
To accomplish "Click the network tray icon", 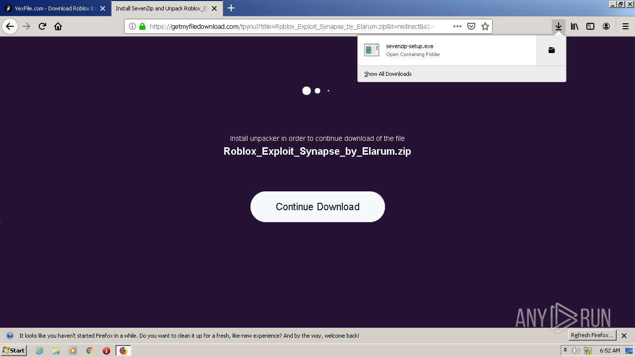I will pos(588,351).
